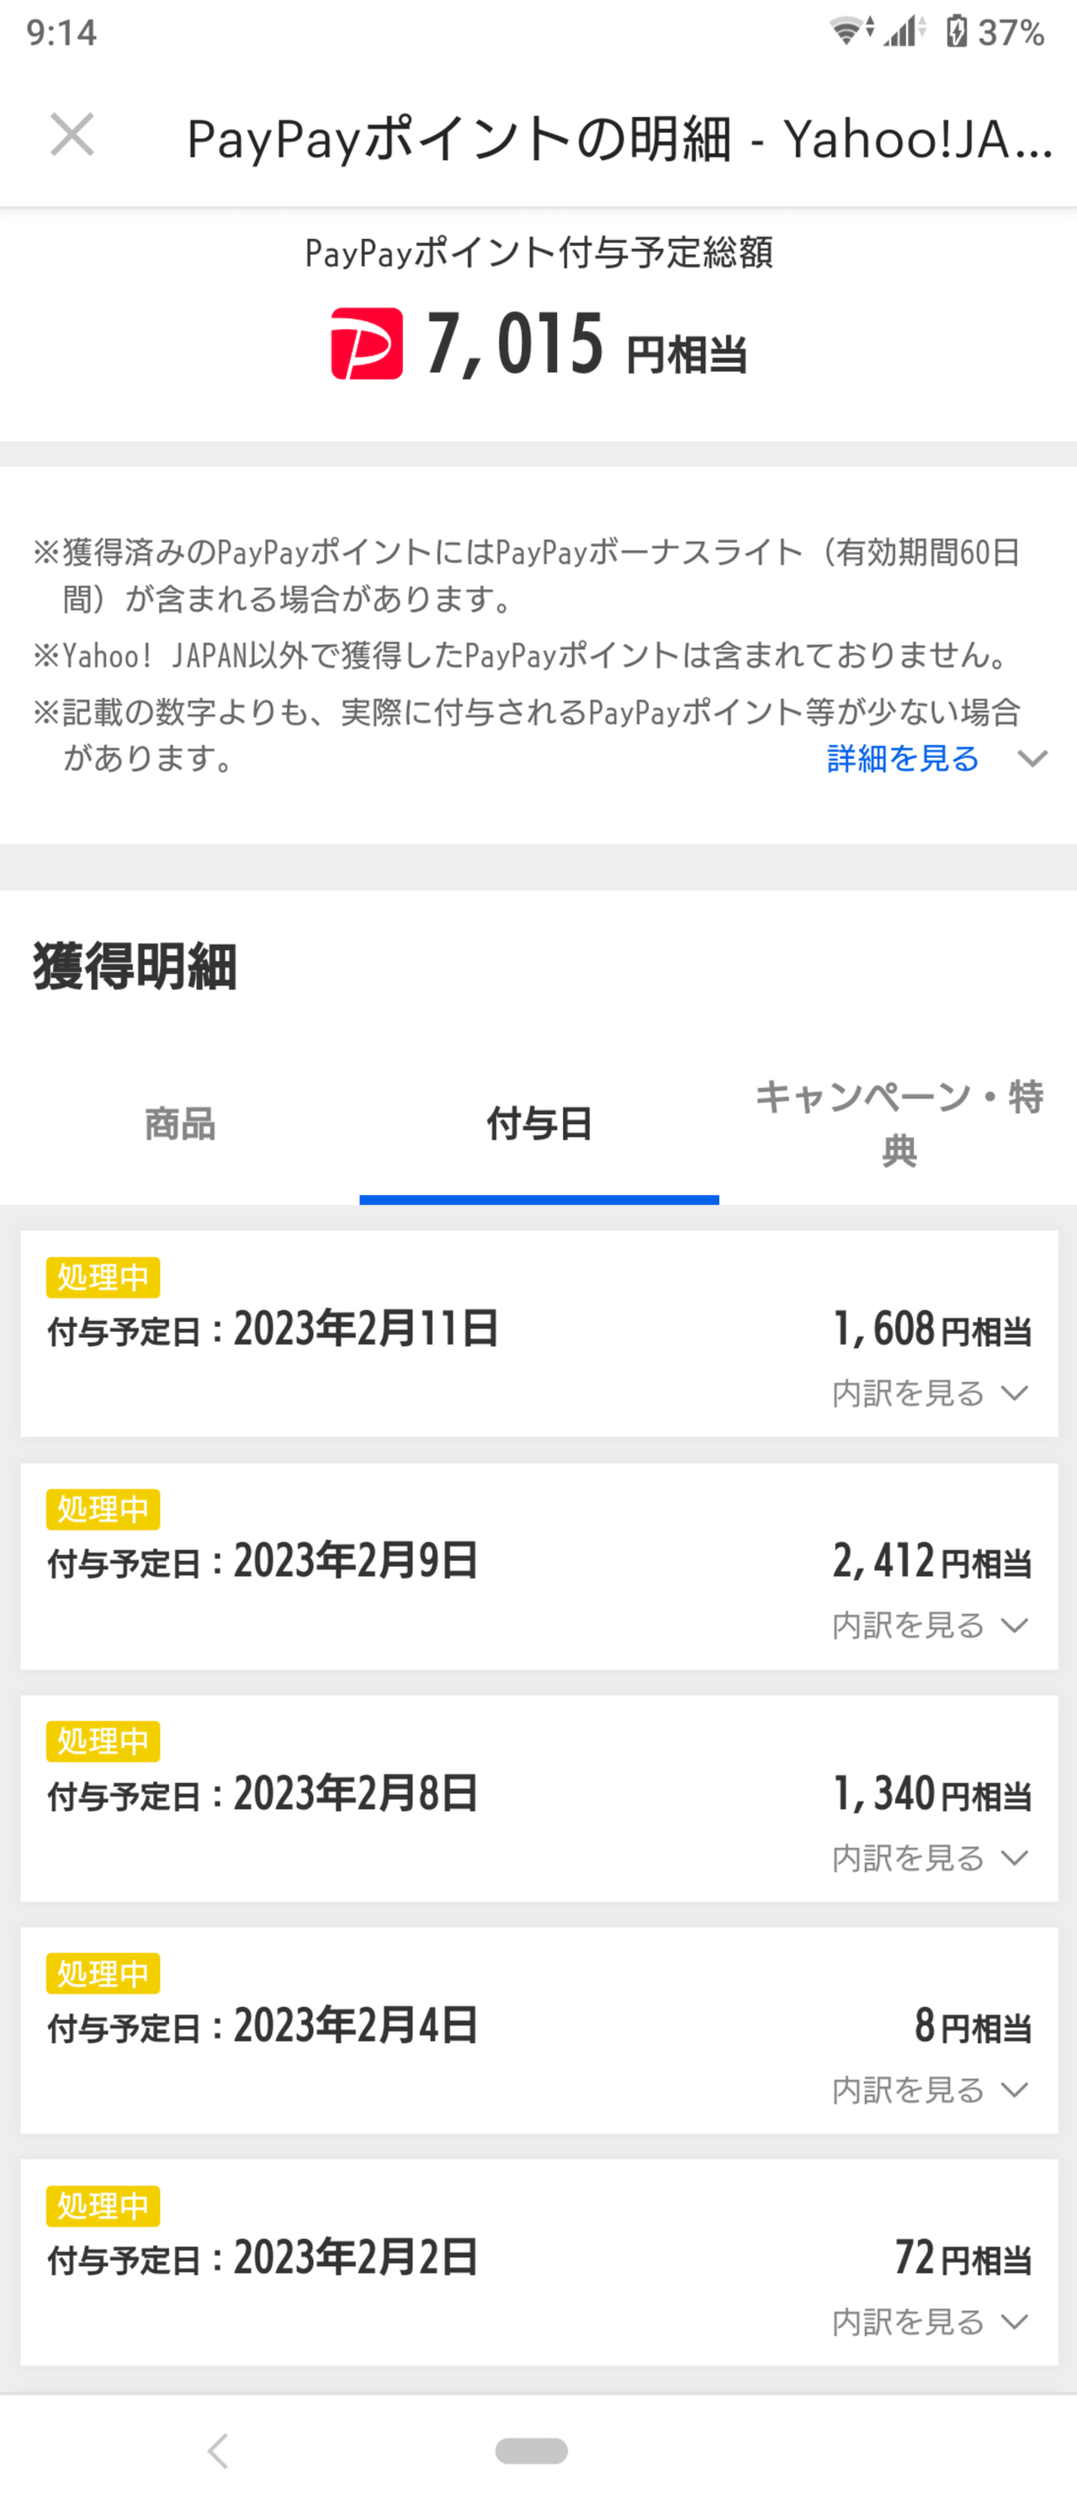
Task: Switch to the 商品 tab
Action: (180, 1124)
